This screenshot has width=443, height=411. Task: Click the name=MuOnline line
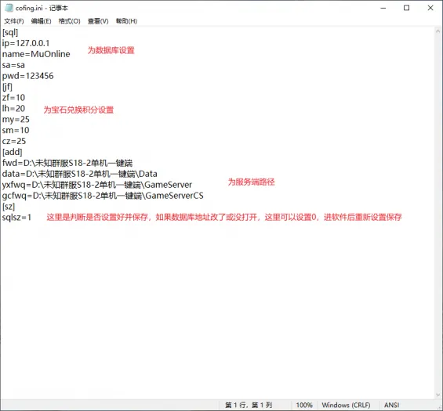point(36,54)
